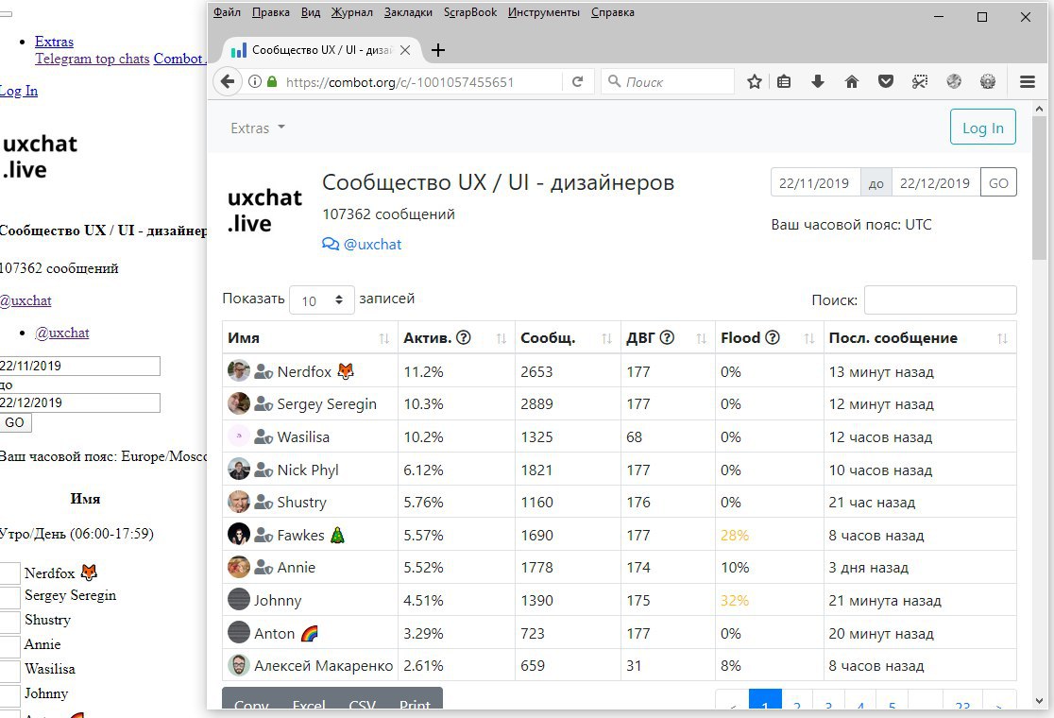Click the help icon next to Flood
This screenshot has height=718, width=1054.
point(773,337)
